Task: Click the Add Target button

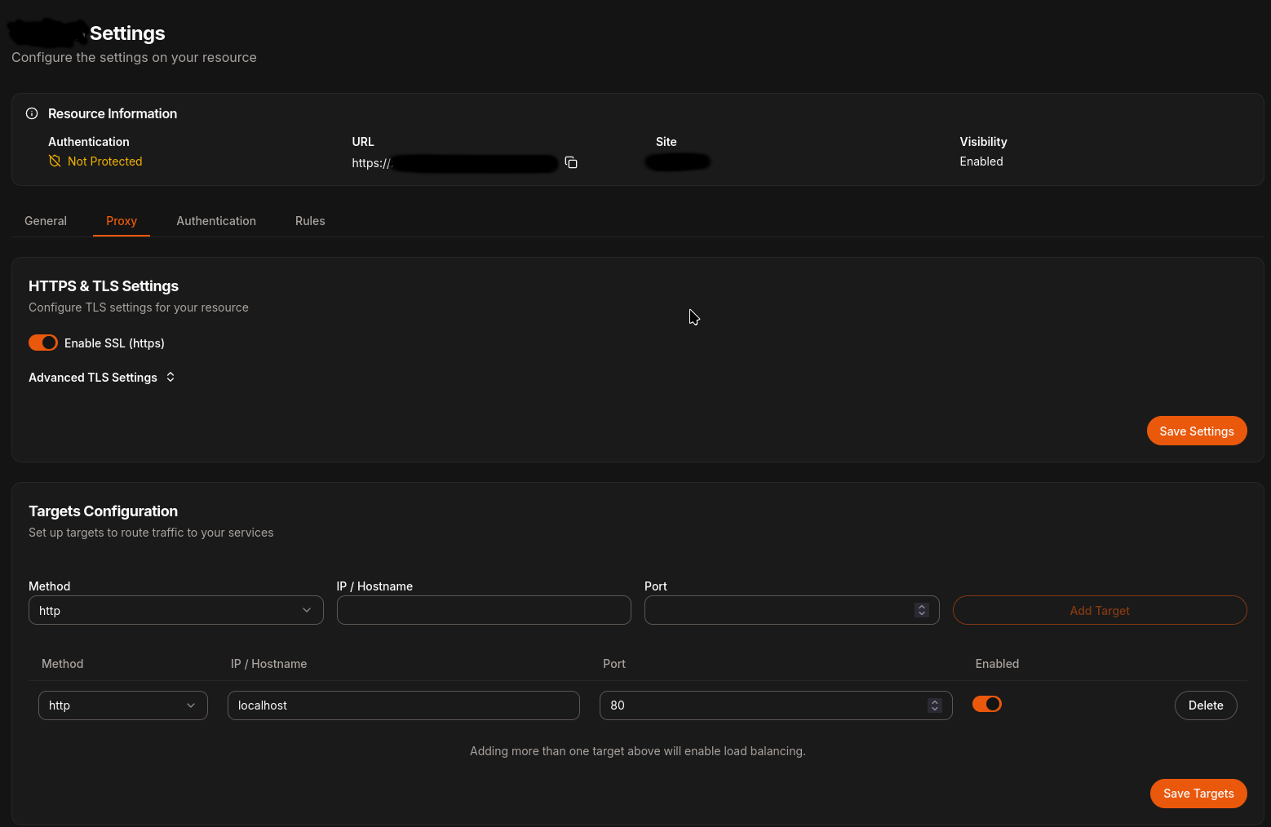Action: tap(1099, 610)
